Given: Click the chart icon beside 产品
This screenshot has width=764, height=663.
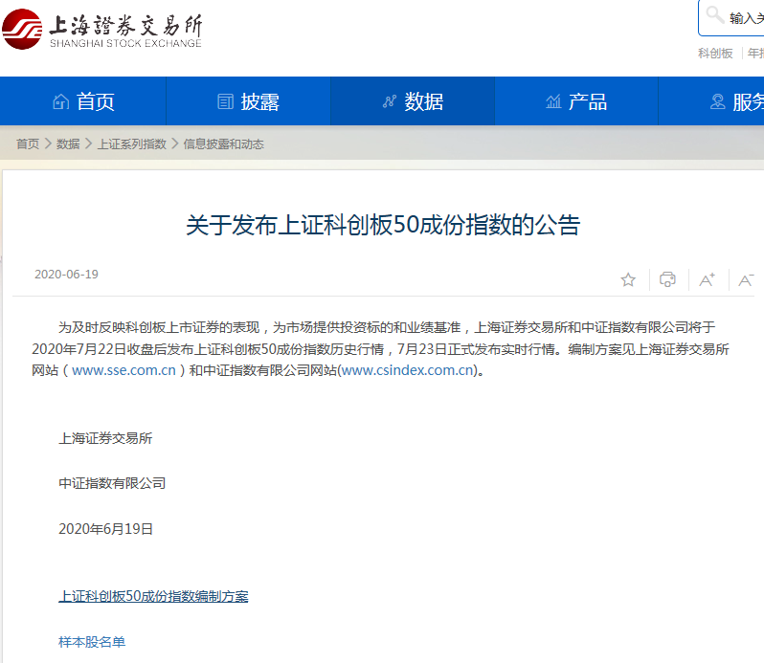Looking at the screenshot, I should 553,101.
